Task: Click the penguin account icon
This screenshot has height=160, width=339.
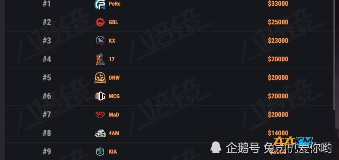Action: pyautogui.click(x=216, y=147)
